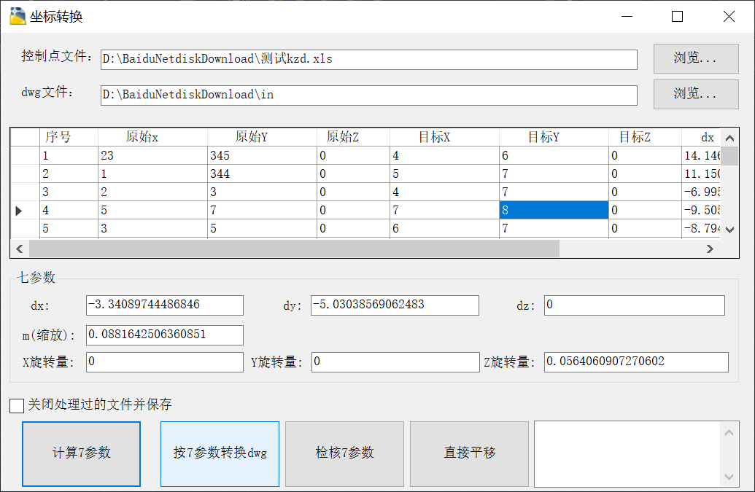The image size is (755, 492).
Task: Select the 原始x column header
Action: point(142,136)
